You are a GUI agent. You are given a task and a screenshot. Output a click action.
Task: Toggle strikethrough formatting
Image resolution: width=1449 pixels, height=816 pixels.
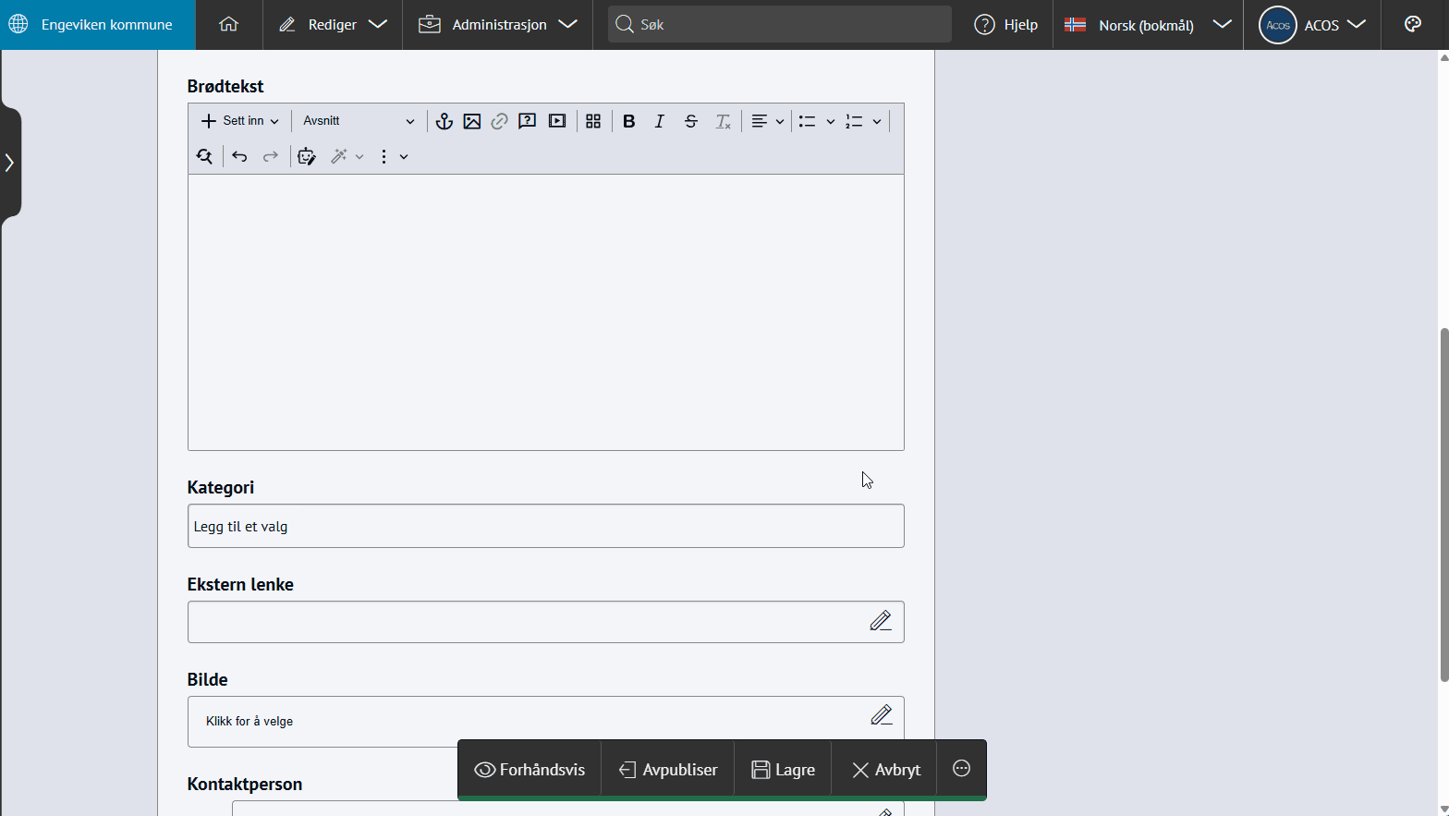click(690, 121)
